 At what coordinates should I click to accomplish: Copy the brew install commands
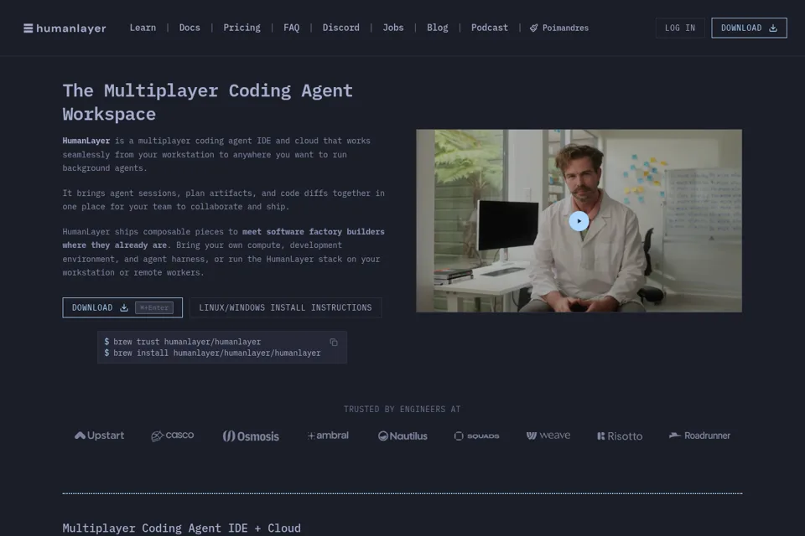(x=334, y=342)
